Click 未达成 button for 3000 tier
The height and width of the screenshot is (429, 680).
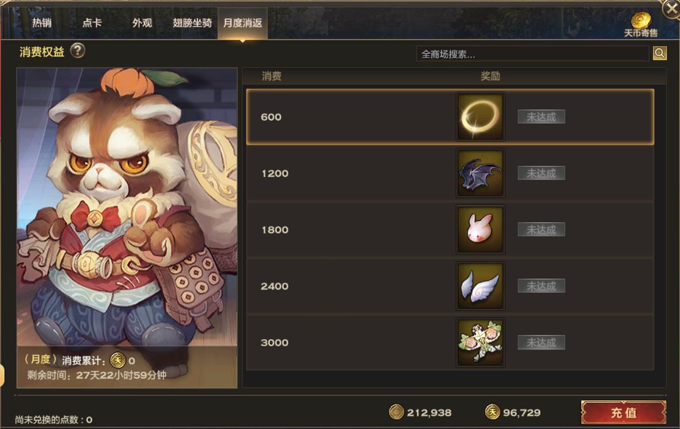pos(541,342)
